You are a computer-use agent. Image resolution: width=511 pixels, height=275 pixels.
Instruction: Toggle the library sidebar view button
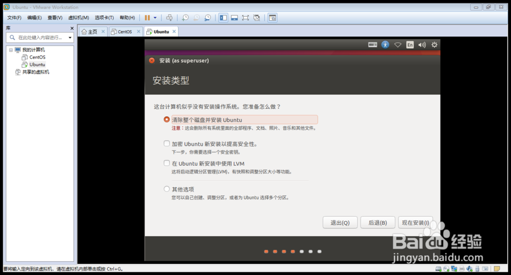tap(223, 17)
